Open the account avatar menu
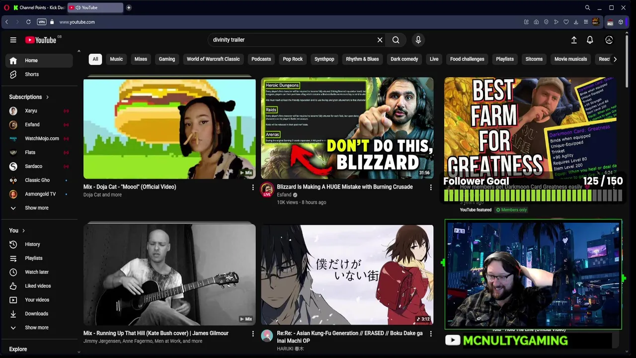This screenshot has height=358, width=636. pyautogui.click(x=609, y=40)
